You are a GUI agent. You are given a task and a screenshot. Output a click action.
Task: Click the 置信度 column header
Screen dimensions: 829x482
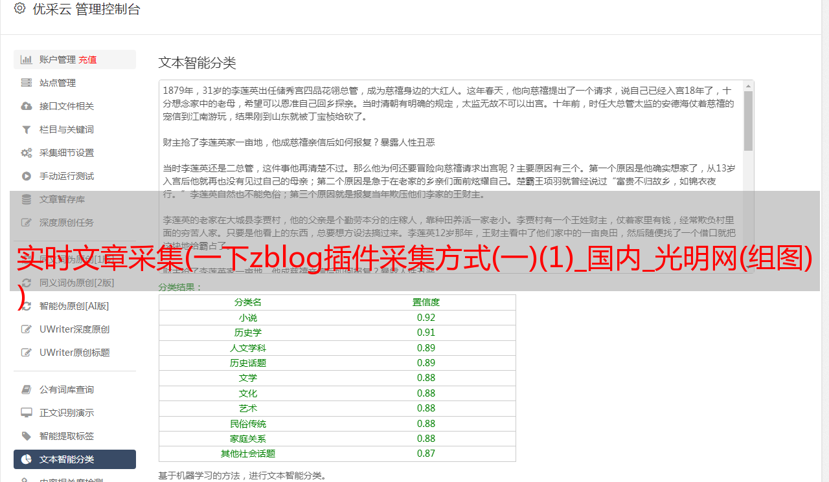[426, 302]
